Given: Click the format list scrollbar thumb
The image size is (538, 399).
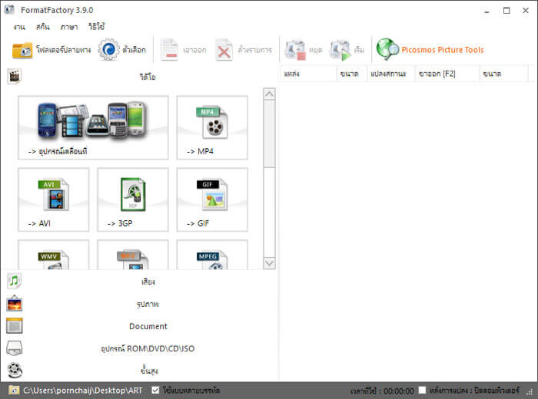Looking at the screenshot, I should click(x=269, y=134).
